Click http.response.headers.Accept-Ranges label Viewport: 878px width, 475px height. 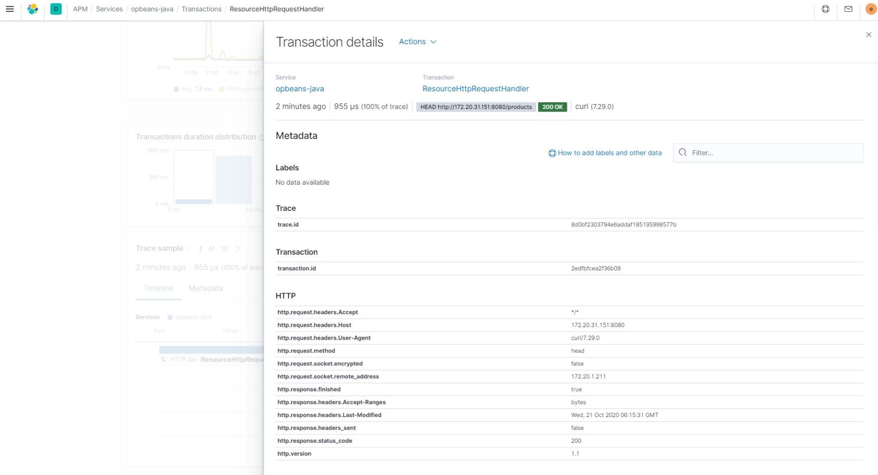pos(331,403)
